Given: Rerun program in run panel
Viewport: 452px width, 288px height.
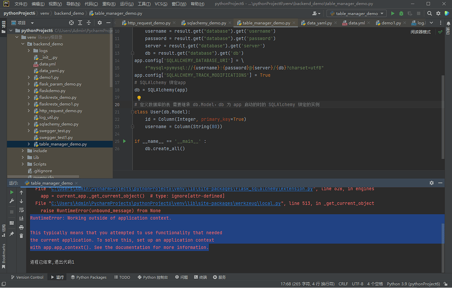Looking at the screenshot, I should pos(11,192).
